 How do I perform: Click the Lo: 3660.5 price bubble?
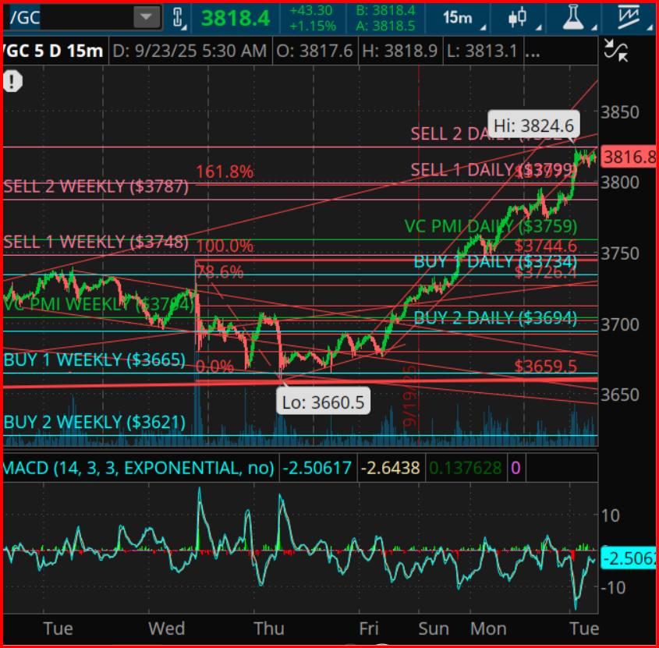pos(323,402)
